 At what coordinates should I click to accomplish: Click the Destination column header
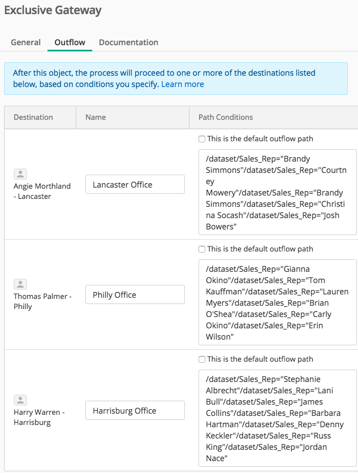coord(33,118)
